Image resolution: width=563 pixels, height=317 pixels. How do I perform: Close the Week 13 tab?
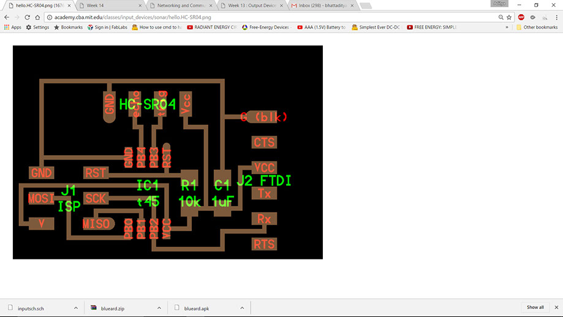click(x=282, y=6)
